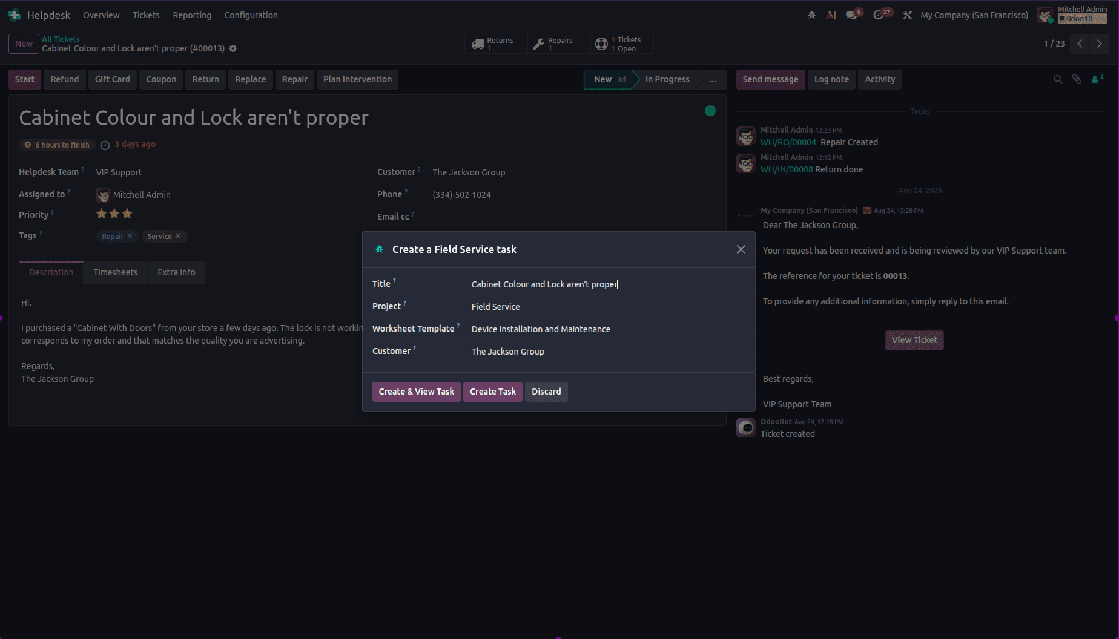Close the Create a Field Service task dialog
Image resolution: width=1119 pixels, height=639 pixels.
[741, 249]
